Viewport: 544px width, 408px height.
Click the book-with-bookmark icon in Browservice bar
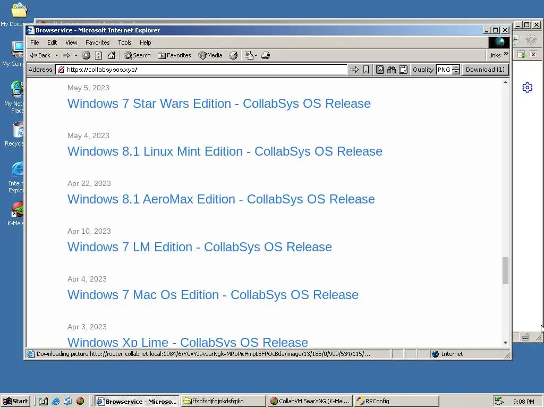380,70
